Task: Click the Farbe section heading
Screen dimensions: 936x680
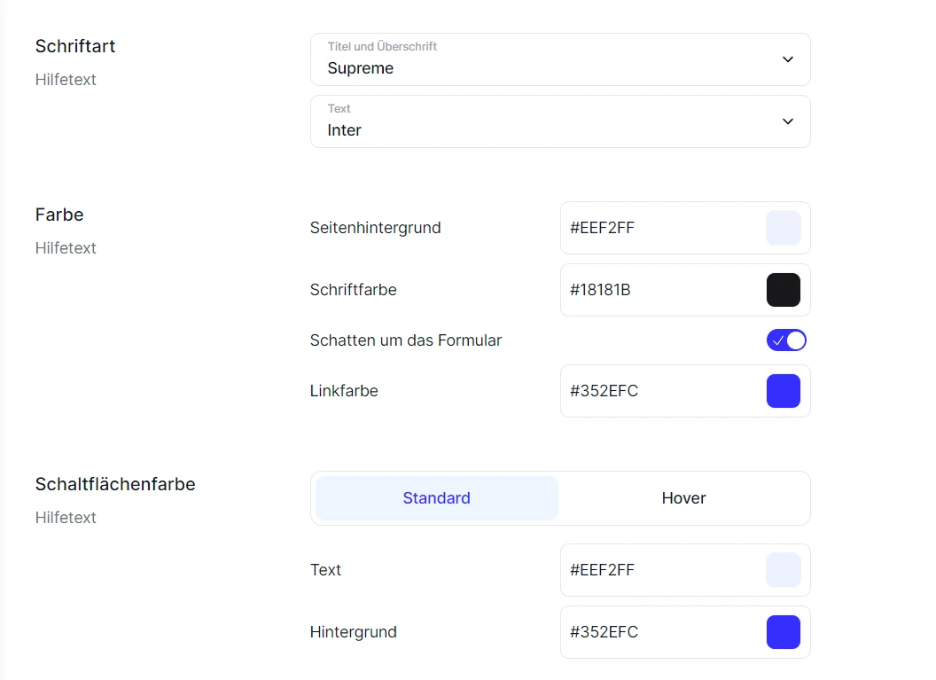Action: point(59,215)
